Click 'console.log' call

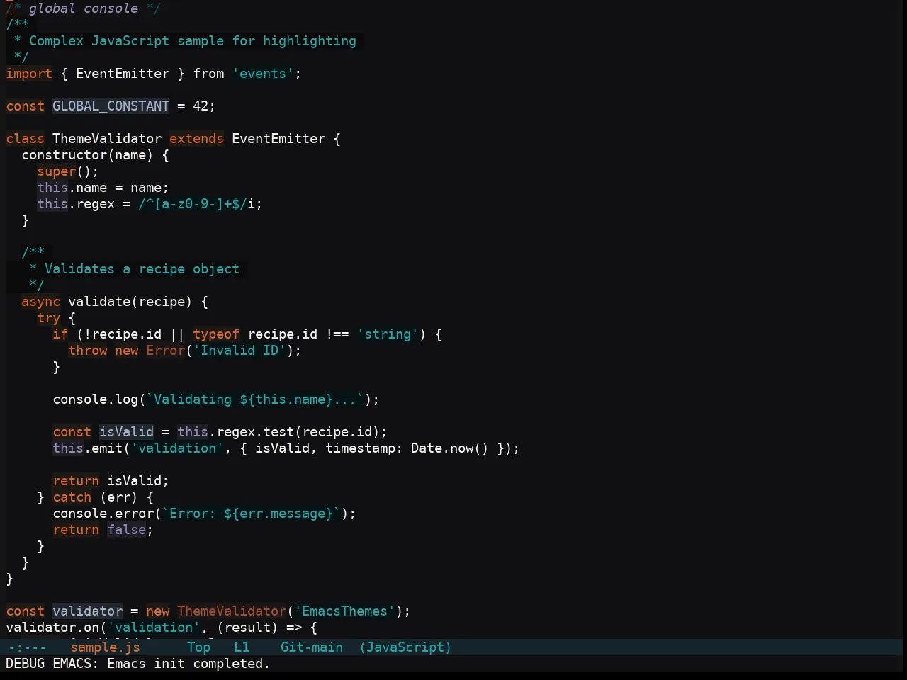[x=95, y=399]
